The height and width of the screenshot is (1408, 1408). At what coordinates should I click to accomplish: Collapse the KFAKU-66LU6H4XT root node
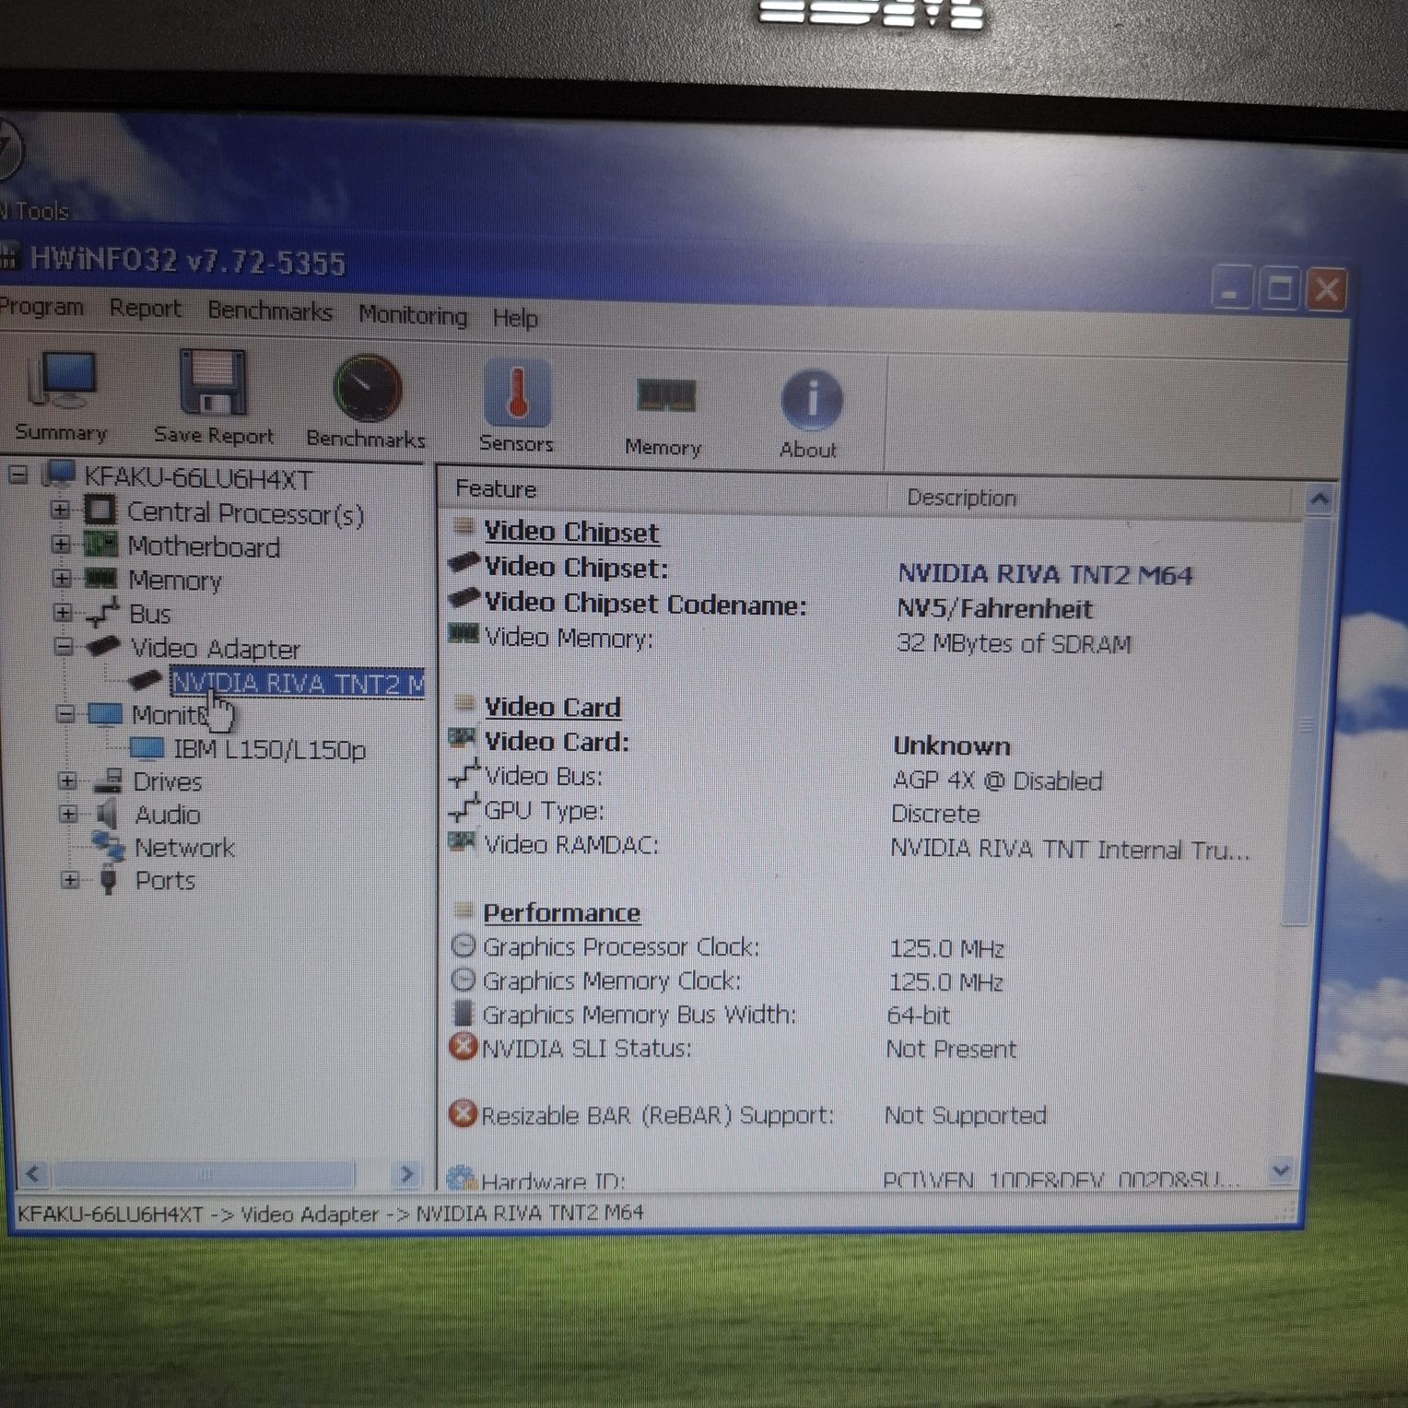(x=18, y=475)
